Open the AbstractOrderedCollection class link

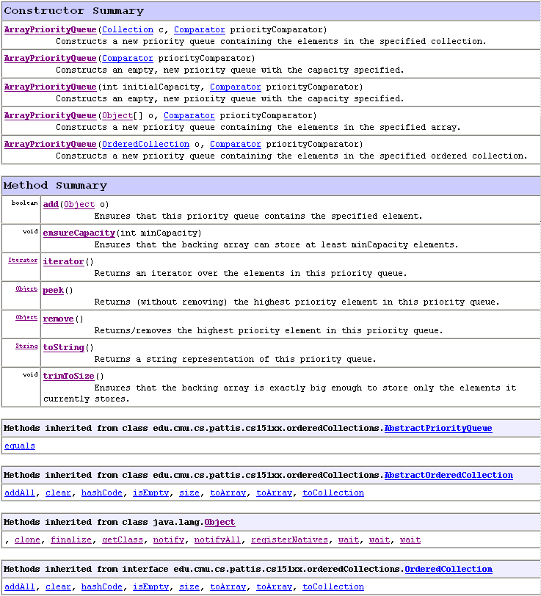pyautogui.click(x=448, y=475)
